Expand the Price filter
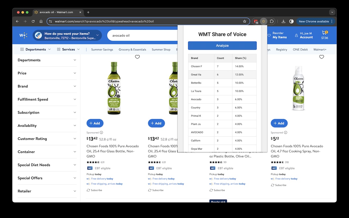 (47, 73)
